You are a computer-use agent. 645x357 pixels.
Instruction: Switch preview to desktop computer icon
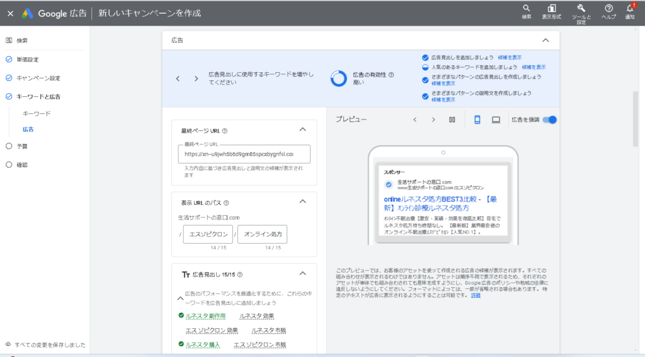click(496, 120)
